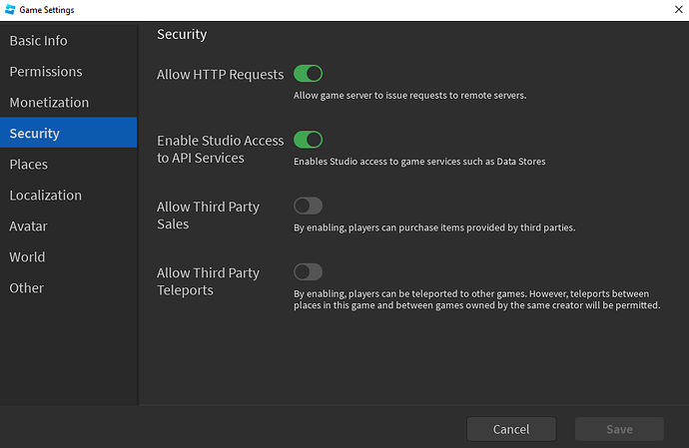689x448 pixels.
Task: Switch to the Monetization tab
Action: click(49, 103)
